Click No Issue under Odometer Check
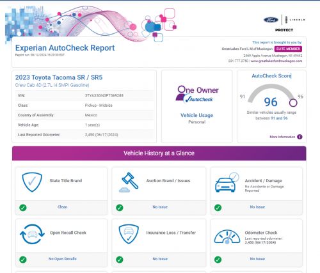Image resolution: width=320 pixels, height=273 pixels. tap(257, 259)
